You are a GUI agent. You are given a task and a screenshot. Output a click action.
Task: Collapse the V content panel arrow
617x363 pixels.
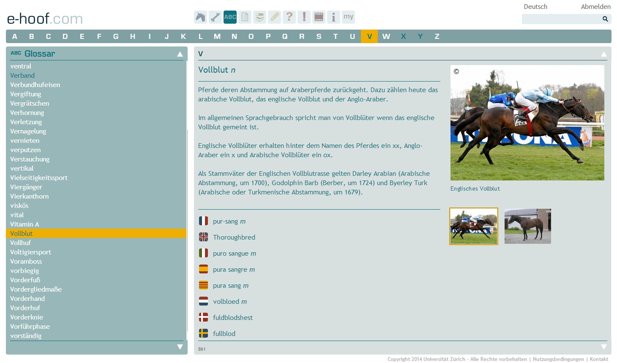pyautogui.click(x=603, y=54)
